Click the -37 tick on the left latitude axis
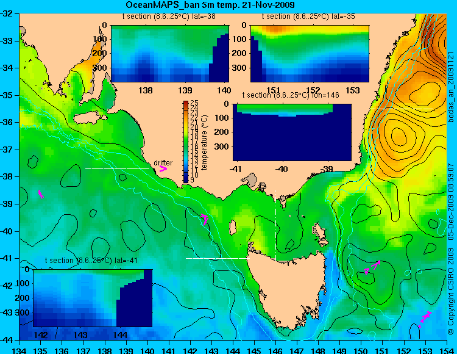This screenshot has width=457, height=354. (x=6, y=150)
